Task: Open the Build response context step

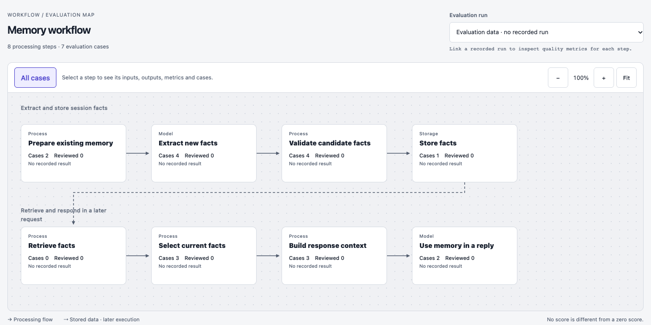Action: (x=334, y=256)
